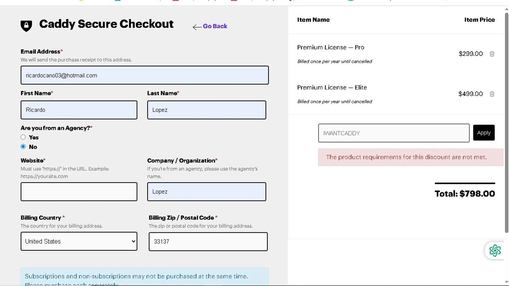509x286 pixels.
Task: Apply the discount code
Action: 484,133
